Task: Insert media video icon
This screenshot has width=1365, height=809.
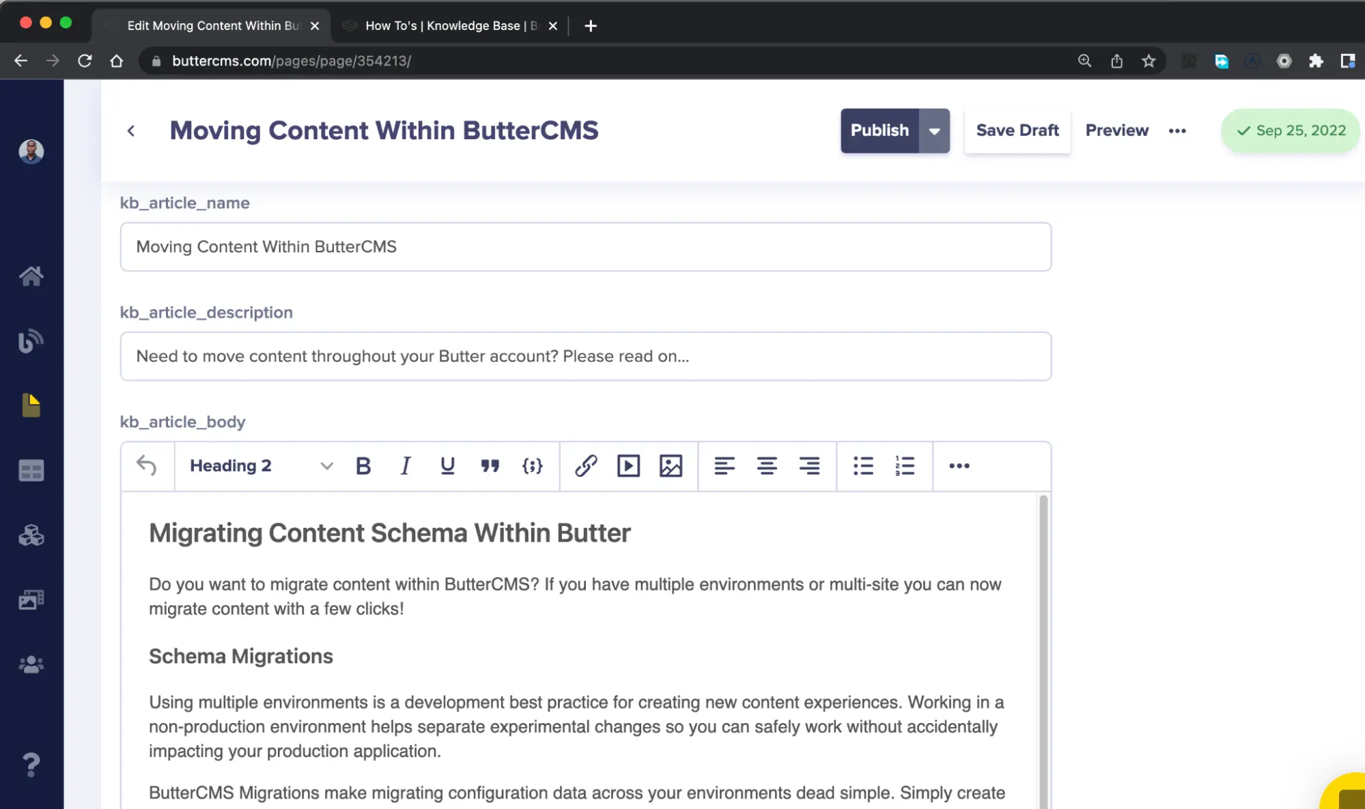Action: [628, 466]
